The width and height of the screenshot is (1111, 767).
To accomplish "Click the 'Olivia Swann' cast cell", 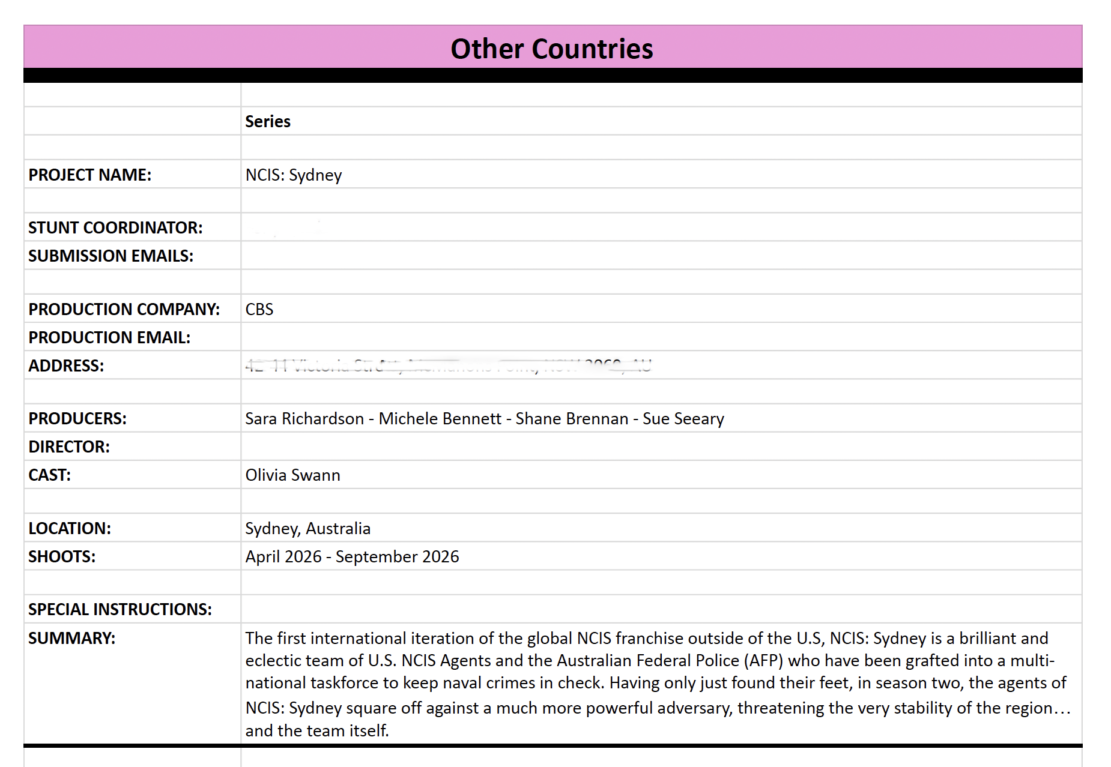I will point(661,475).
